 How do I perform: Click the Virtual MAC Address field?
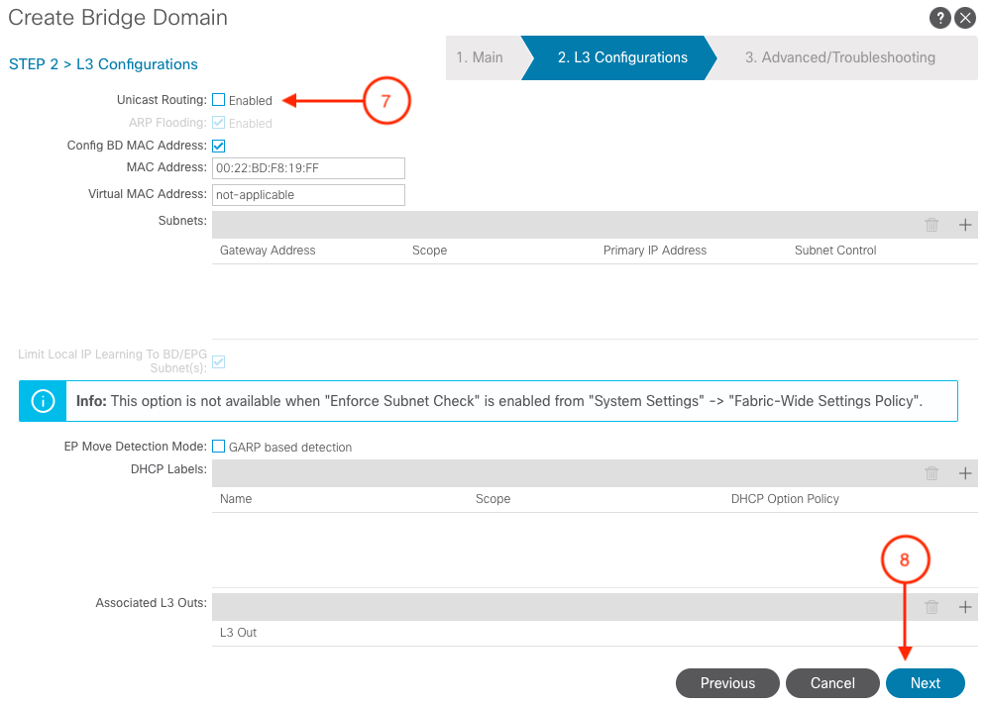tap(308, 195)
